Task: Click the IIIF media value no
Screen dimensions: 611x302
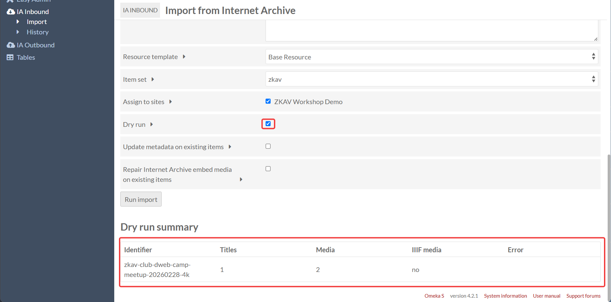Action: [416, 270]
